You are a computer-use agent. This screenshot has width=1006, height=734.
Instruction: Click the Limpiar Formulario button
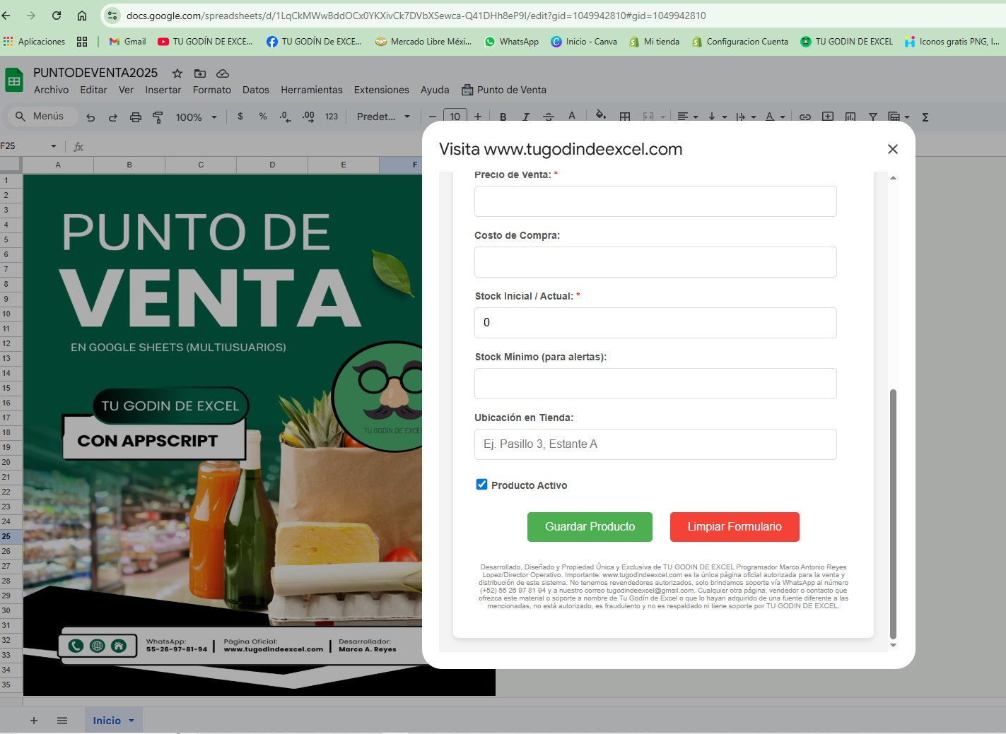pos(735,527)
